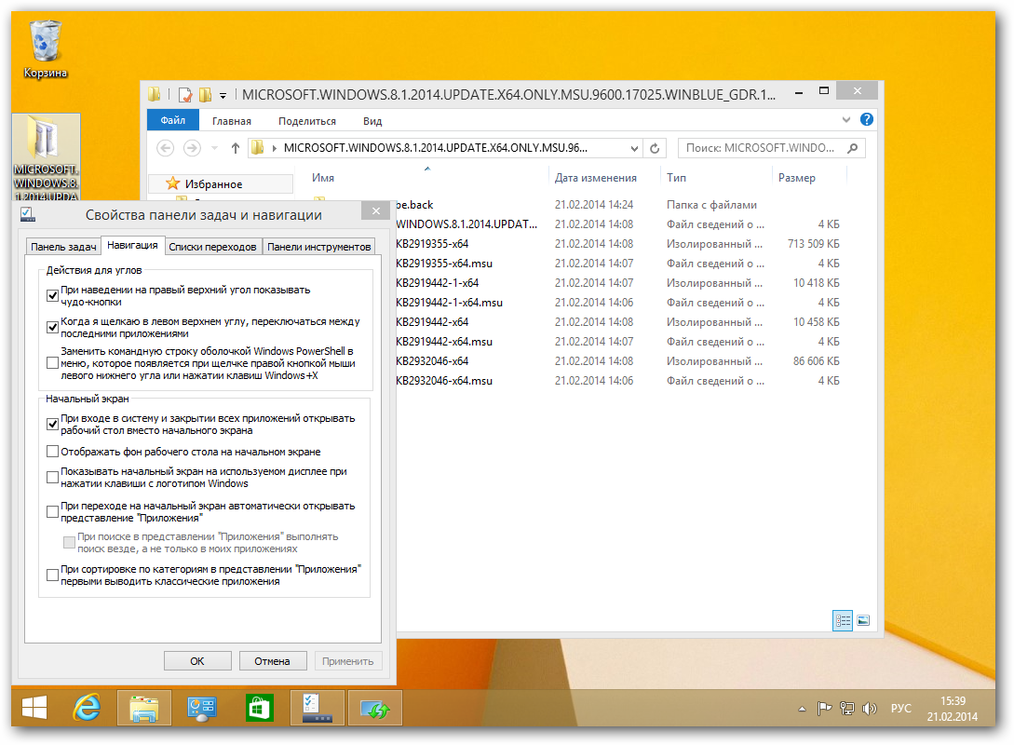Enable Apps view automatically when opening Start

click(52, 511)
